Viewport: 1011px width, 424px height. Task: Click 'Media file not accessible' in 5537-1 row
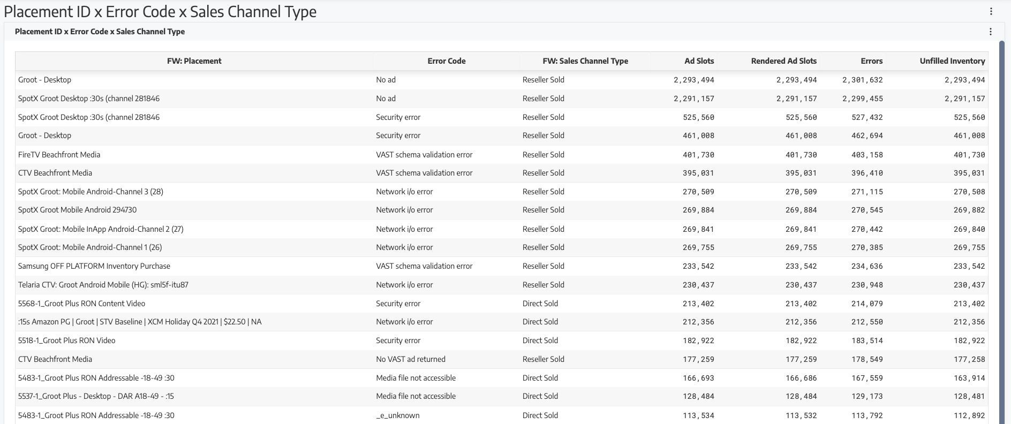click(x=416, y=396)
